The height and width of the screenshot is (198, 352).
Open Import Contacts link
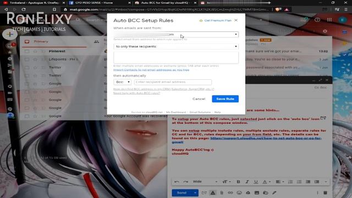[x=151, y=70]
